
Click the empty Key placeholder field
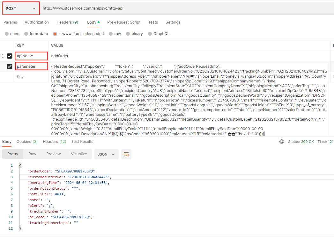click(20, 77)
